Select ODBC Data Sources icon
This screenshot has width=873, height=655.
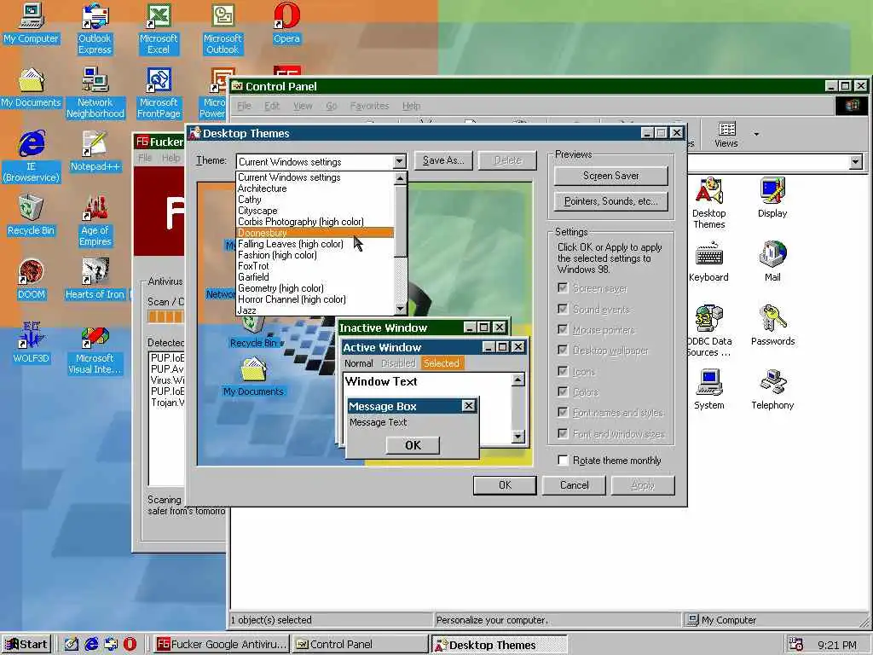pos(708,331)
